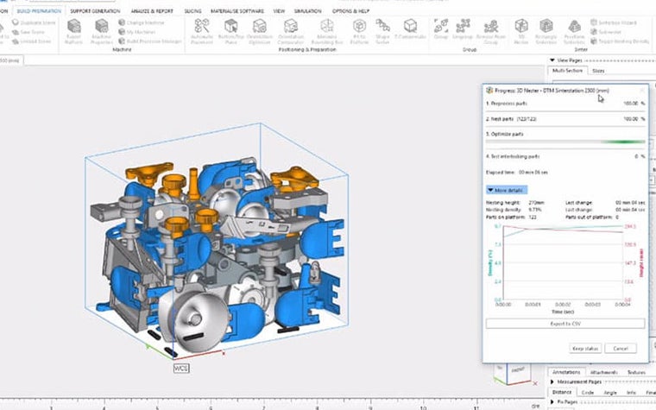Viewport: 656px width, 410px height.
Task: Open the Rectangle Sinterbox tool
Action: pos(546,31)
